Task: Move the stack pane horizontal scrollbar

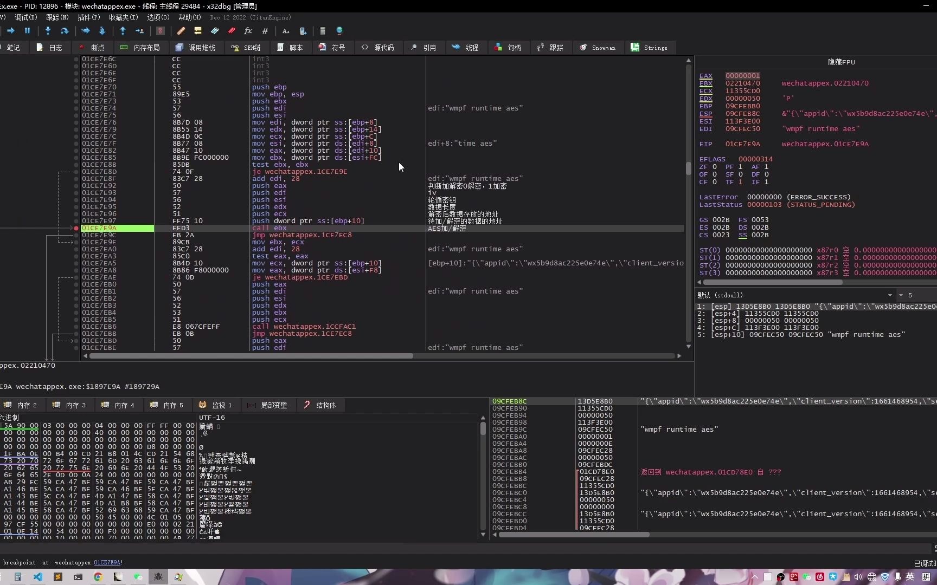Action: (574, 535)
